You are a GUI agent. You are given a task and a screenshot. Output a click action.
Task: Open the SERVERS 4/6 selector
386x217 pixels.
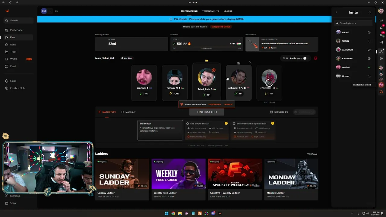pos(279,112)
